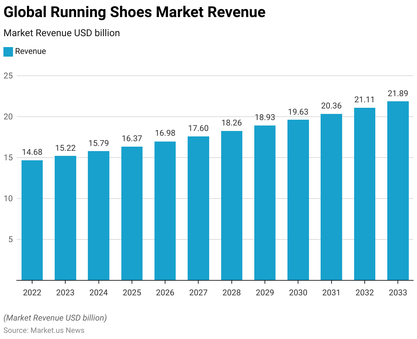Image resolution: width=417 pixels, height=339 pixels.
Task: Select the 2022 revenue bar
Action: (32, 220)
